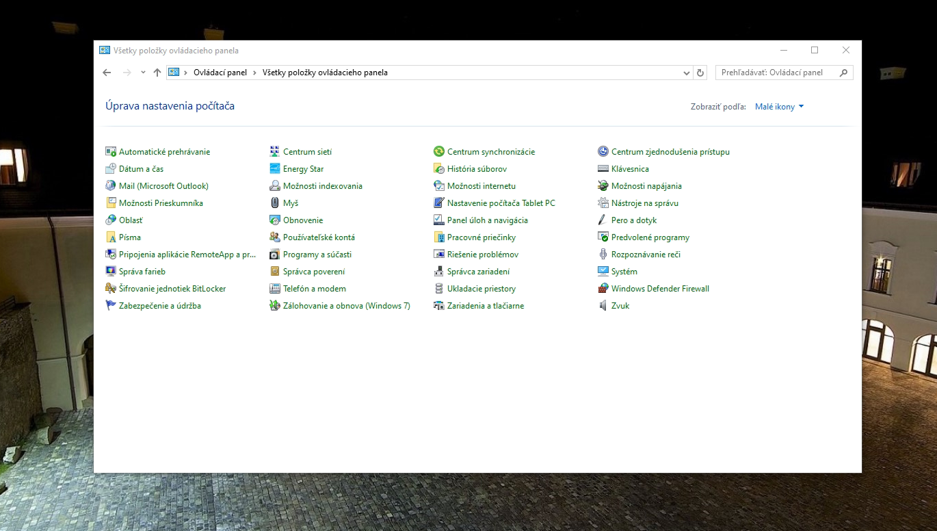Open the Windows Defender Firewall icon

click(603, 289)
